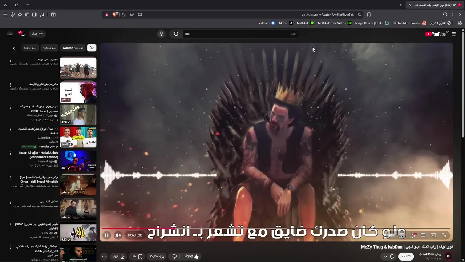Open the SLOW MOE yalolo video thumbnail
The image size is (465, 262).
[78, 232]
